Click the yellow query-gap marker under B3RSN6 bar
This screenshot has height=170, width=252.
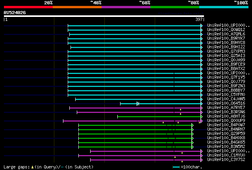point(180,114)
